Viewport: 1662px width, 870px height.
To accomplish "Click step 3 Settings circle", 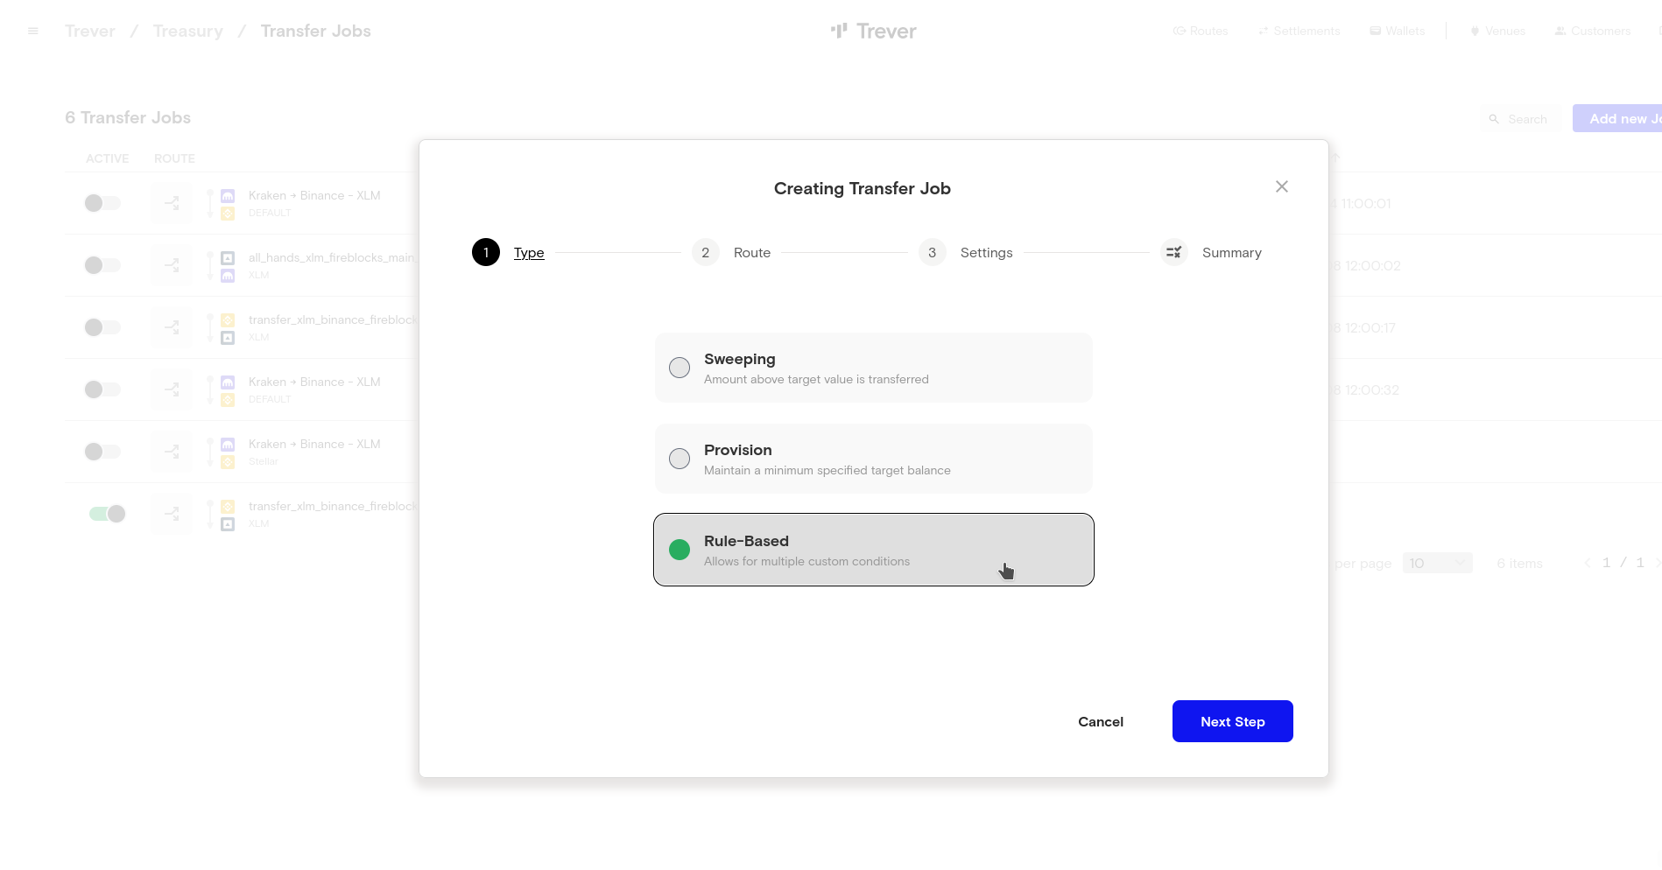I will [x=932, y=252].
